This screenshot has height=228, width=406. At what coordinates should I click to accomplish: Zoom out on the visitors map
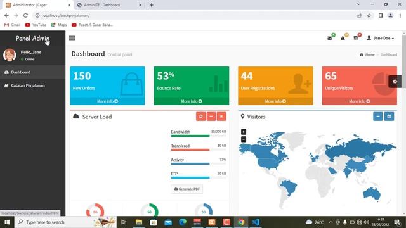click(244, 139)
